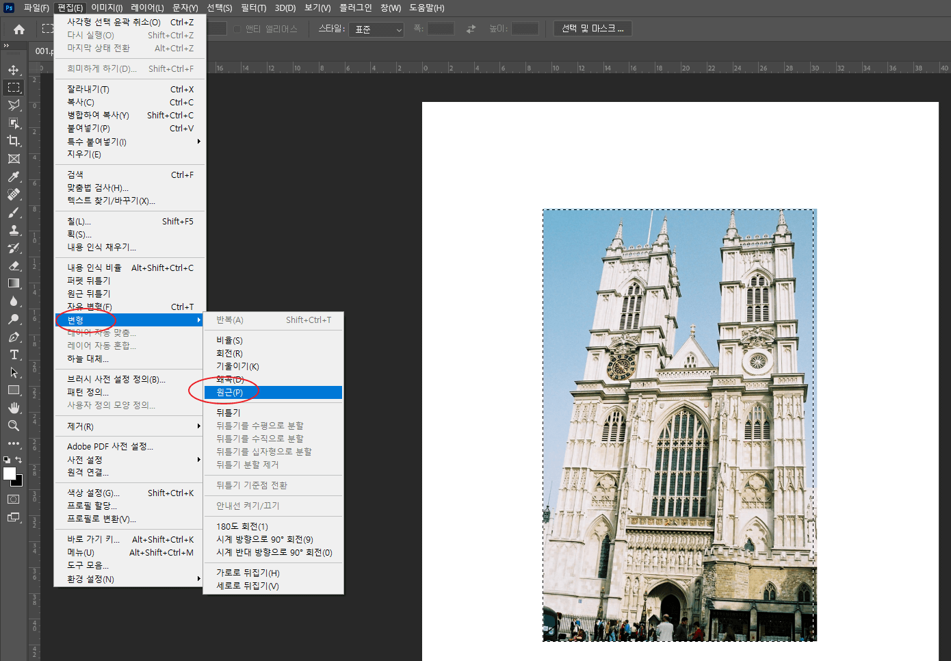Open the 창(W) menu
Image resolution: width=951 pixels, height=661 pixels.
391,8
